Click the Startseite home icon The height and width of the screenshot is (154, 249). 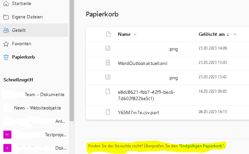coord(6,3)
